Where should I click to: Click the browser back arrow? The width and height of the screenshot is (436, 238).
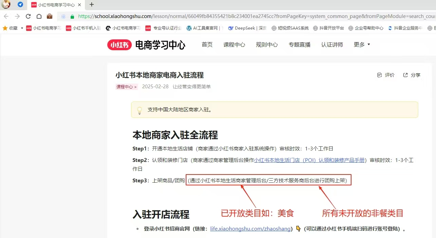[x=6, y=16]
